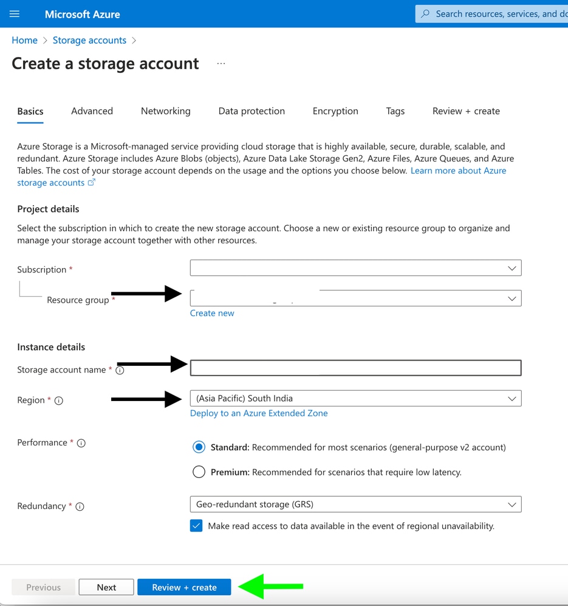Open the Review + create tab
568x606 pixels.
click(466, 111)
